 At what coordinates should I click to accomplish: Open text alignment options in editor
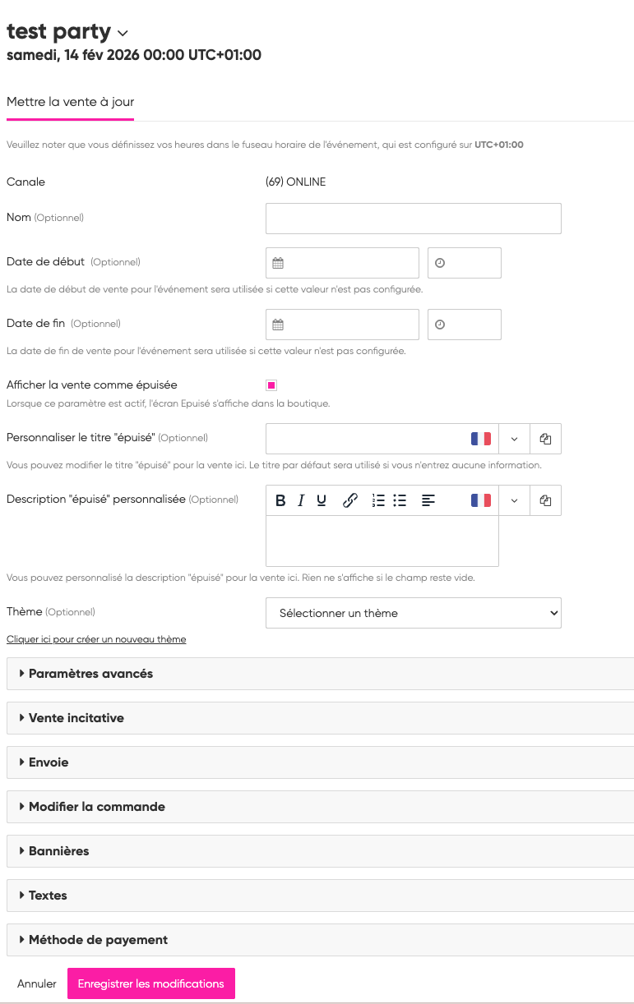(428, 500)
